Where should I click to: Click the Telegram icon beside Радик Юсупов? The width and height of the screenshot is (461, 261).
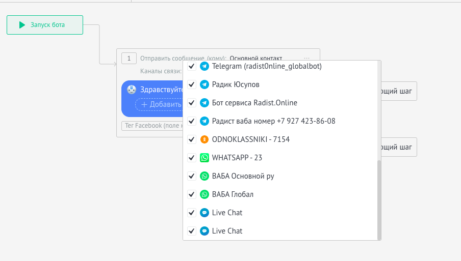coord(204,84)
